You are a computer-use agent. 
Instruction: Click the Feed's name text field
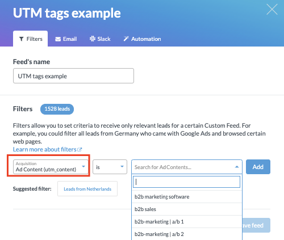click(x=73, y=76)
